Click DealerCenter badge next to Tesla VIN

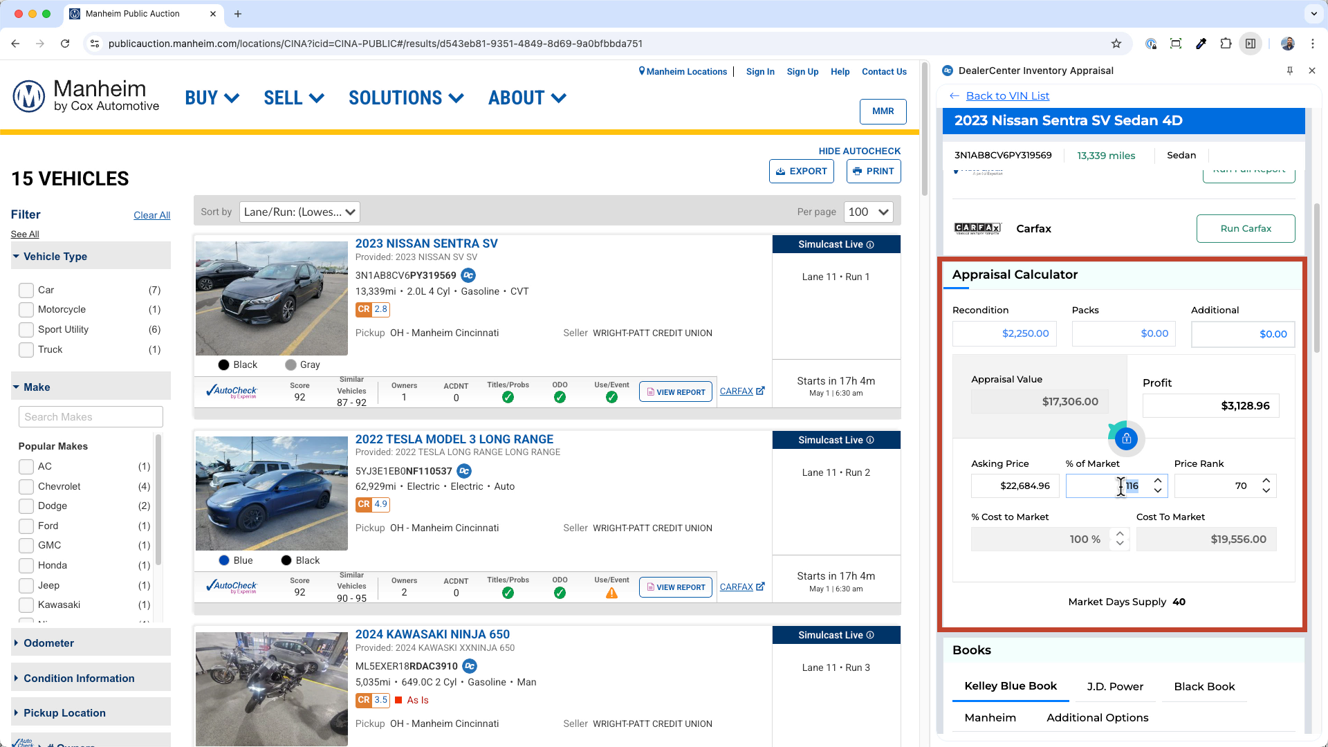click(x=464, y=471)
